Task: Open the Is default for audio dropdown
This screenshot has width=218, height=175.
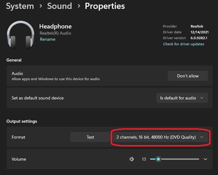Action: (182, 98)
